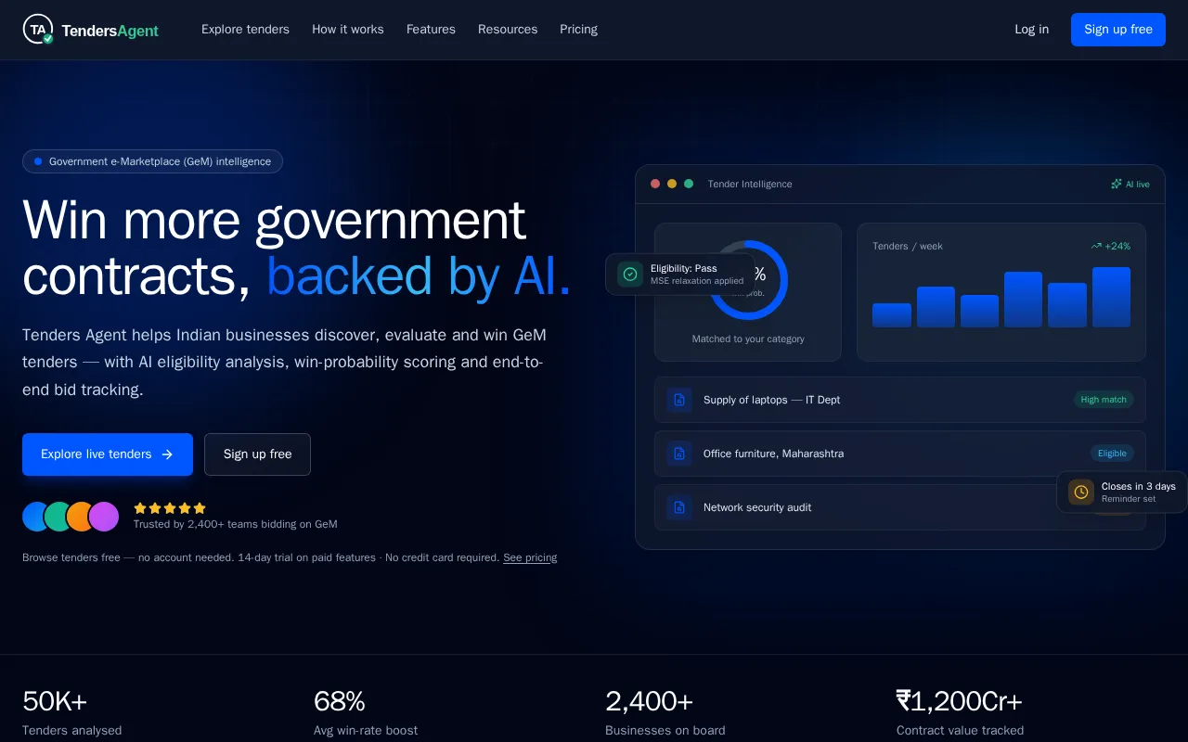Click the MSE relaxation applied text
Screen dimensions: 1188x742
tap(697, 281)
